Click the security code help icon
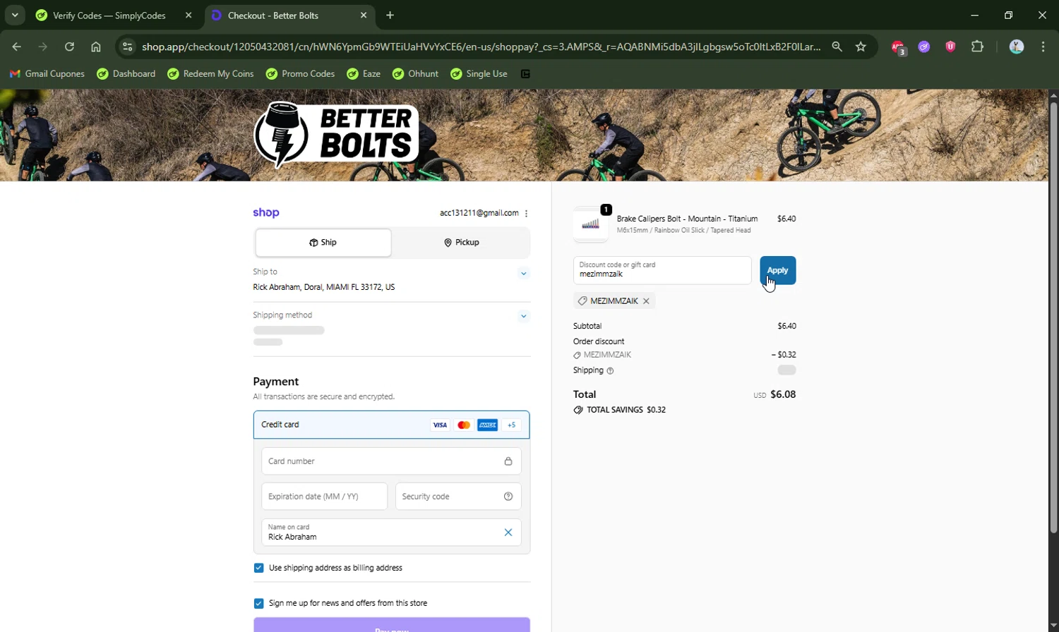The image size is (1059, 632). coord(508,497)
